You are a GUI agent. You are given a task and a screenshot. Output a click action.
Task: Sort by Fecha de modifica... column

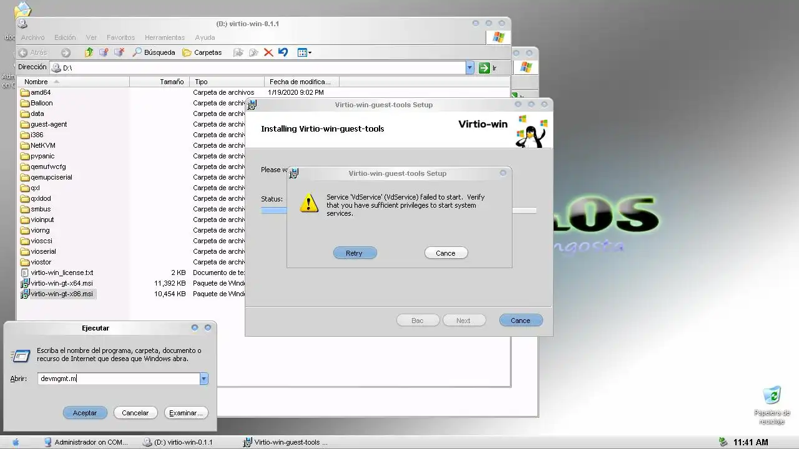[x=301, y=82]
